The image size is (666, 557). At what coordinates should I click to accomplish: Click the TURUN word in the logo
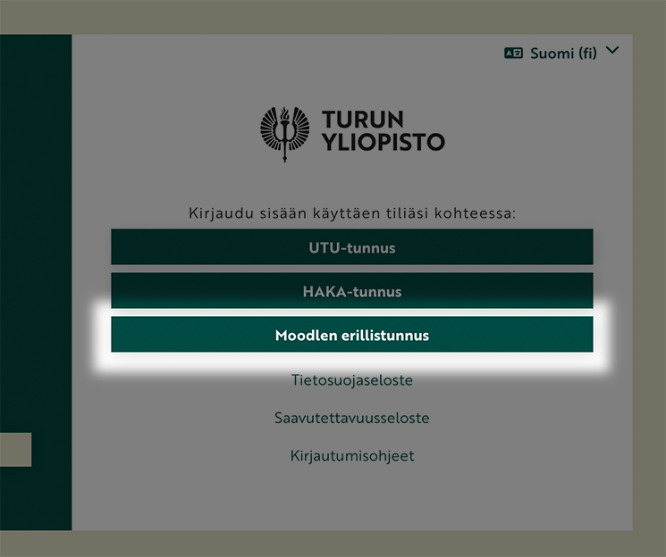pyautogui.click(x=363, y=120)
